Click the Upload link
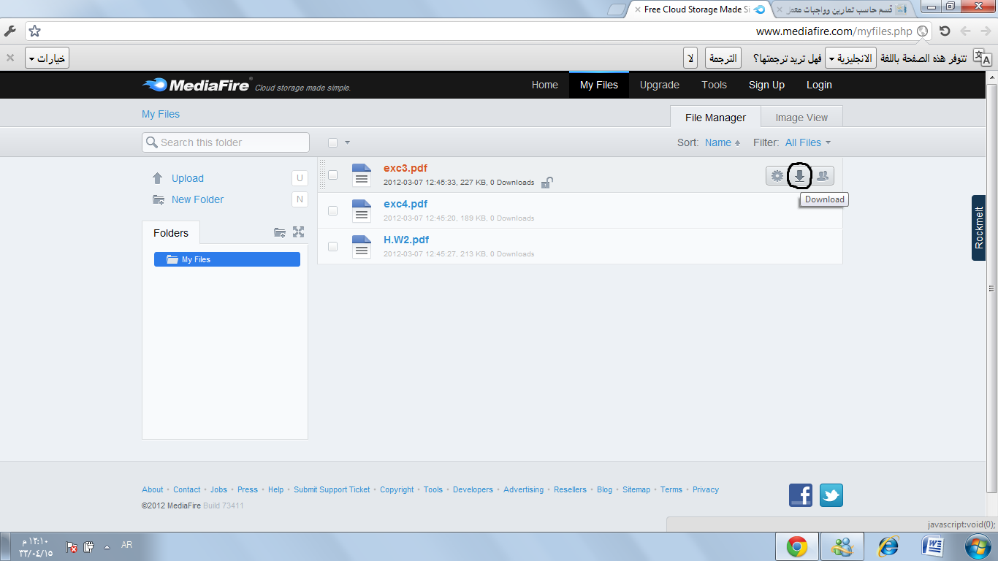The width and height of the screenshot is (998, 561). click(188, 178)
